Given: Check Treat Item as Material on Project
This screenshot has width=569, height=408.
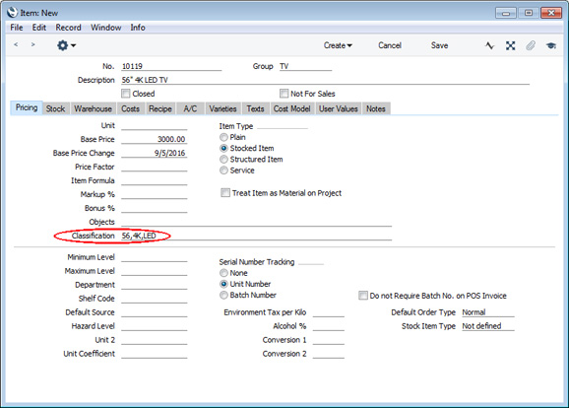Looking at the screenshot, I should coord(225,193).
